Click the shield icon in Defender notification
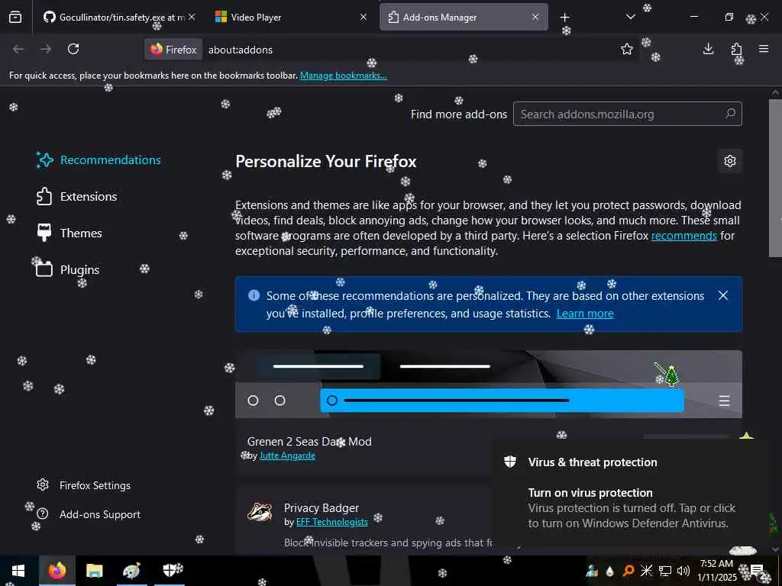This screenshot has height=586, width=782. point(510,462)
